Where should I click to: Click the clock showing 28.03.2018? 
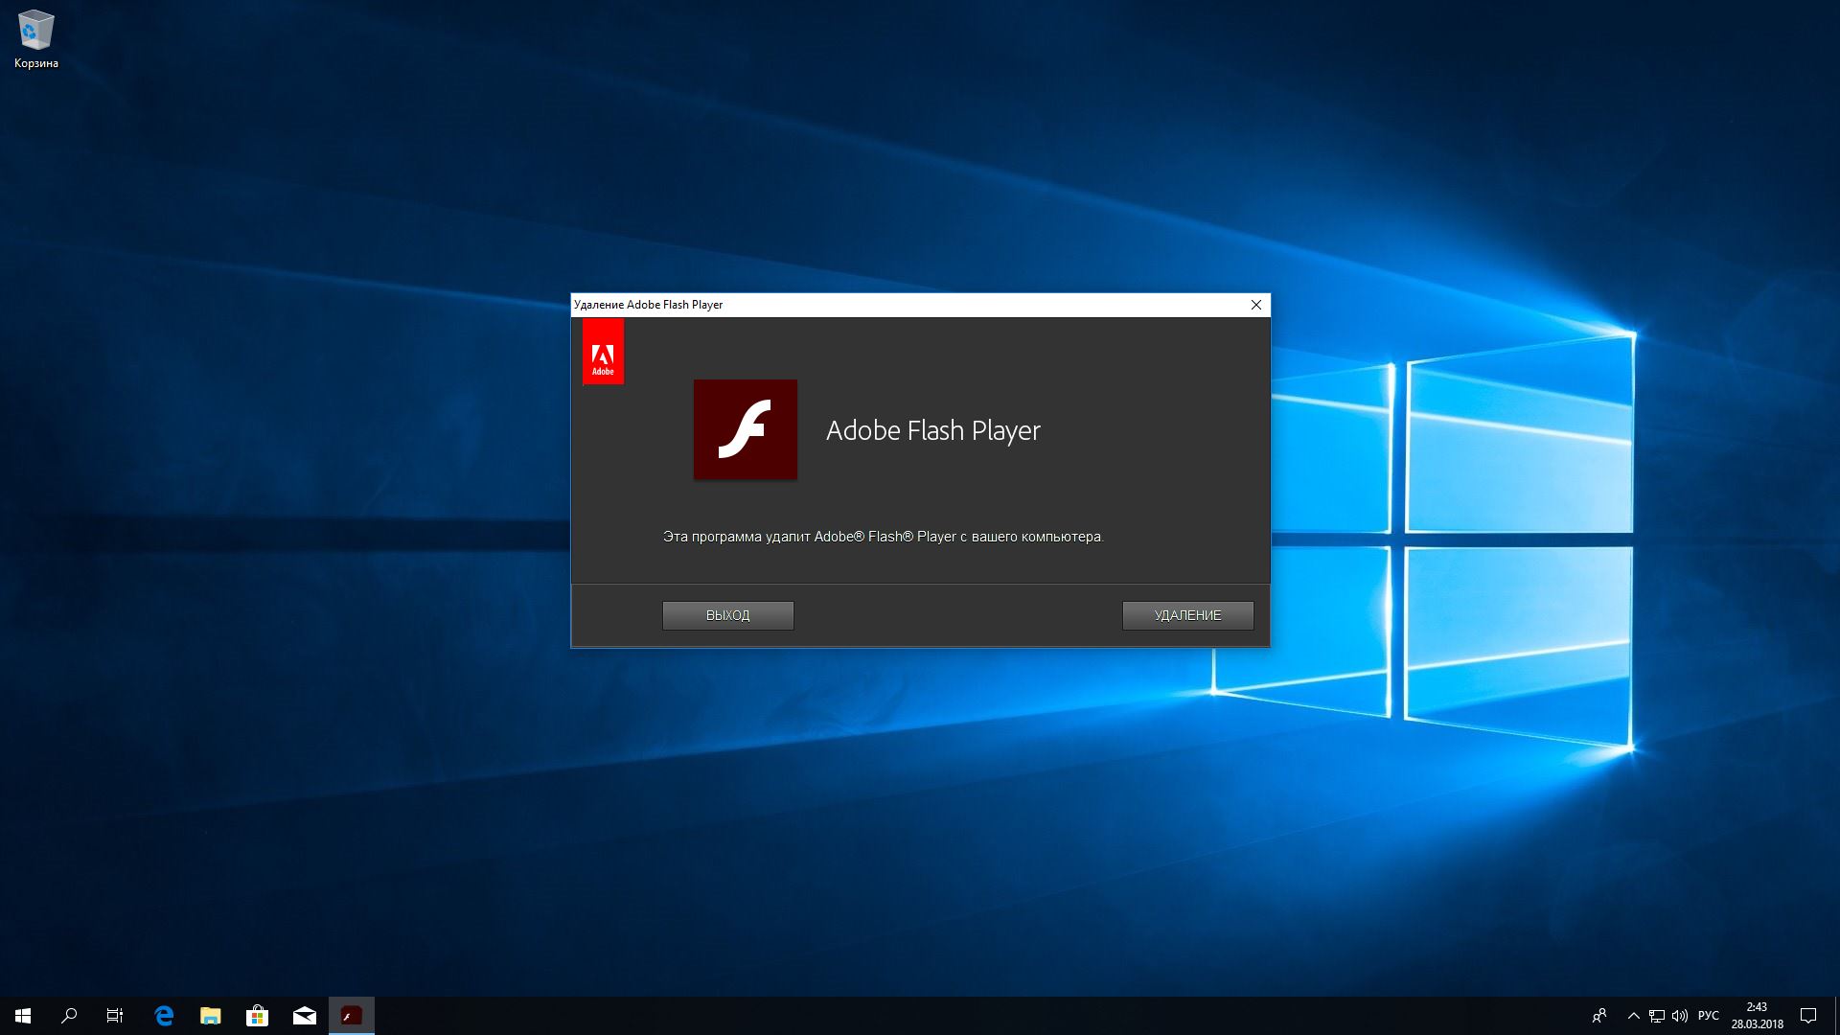click(1757, 1015)
